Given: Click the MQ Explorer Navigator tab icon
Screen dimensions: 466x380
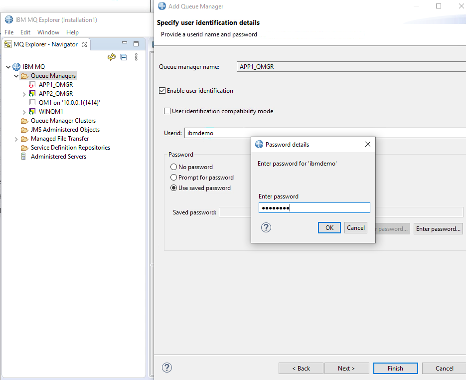Looking at the screenshot, I should 8,44.
